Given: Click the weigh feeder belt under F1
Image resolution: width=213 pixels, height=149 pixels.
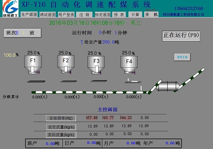Looking at the screenshot, I should point(36,81).
